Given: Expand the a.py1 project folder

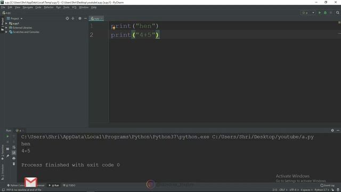Looking at the screenshot, I should [6, 23].
